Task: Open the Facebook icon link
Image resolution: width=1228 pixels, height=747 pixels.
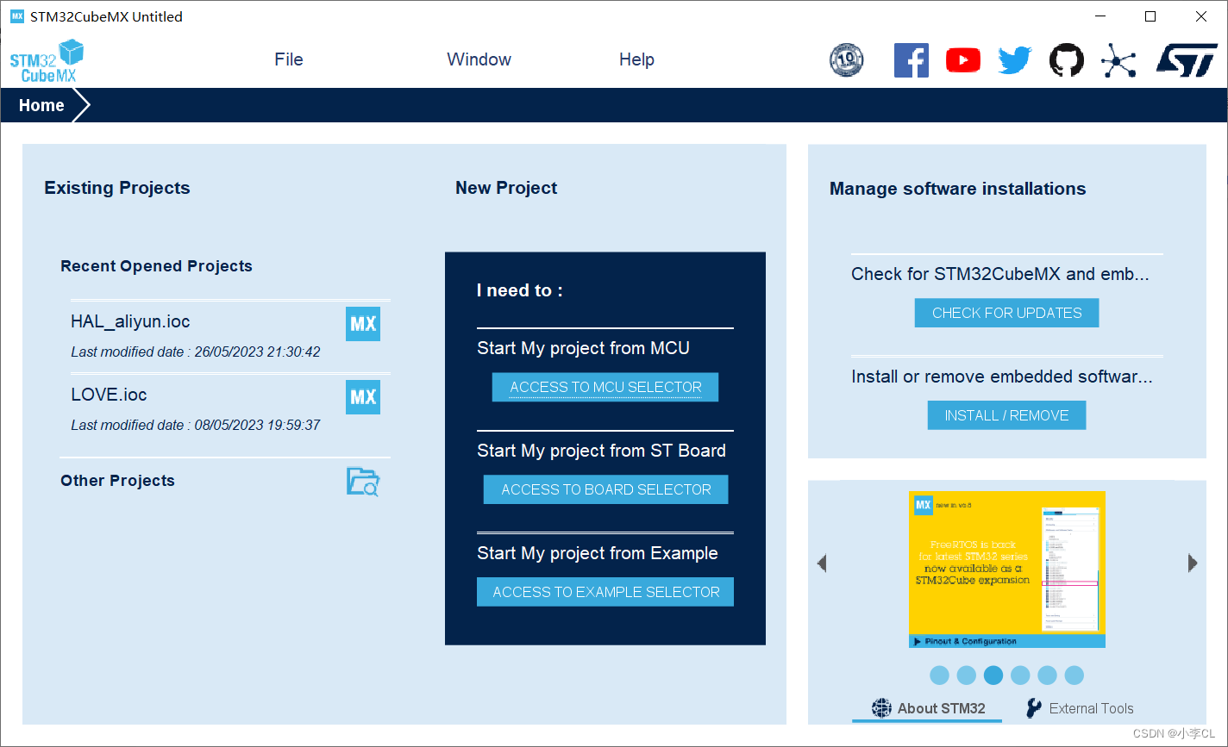Action: point(911,60)
